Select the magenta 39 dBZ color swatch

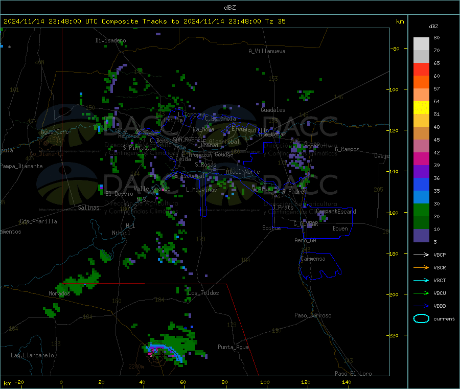(421, 158)
